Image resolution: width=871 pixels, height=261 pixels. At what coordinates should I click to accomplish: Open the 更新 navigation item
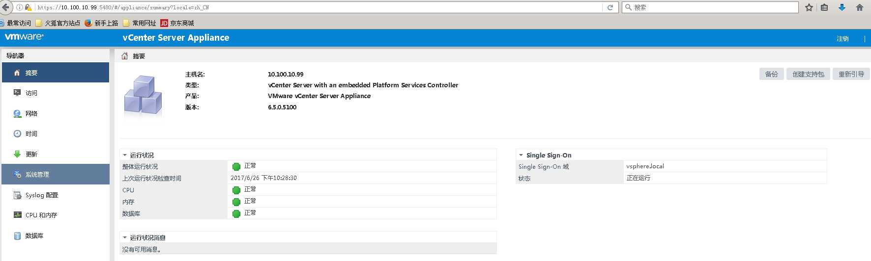[x=56, y=154]
